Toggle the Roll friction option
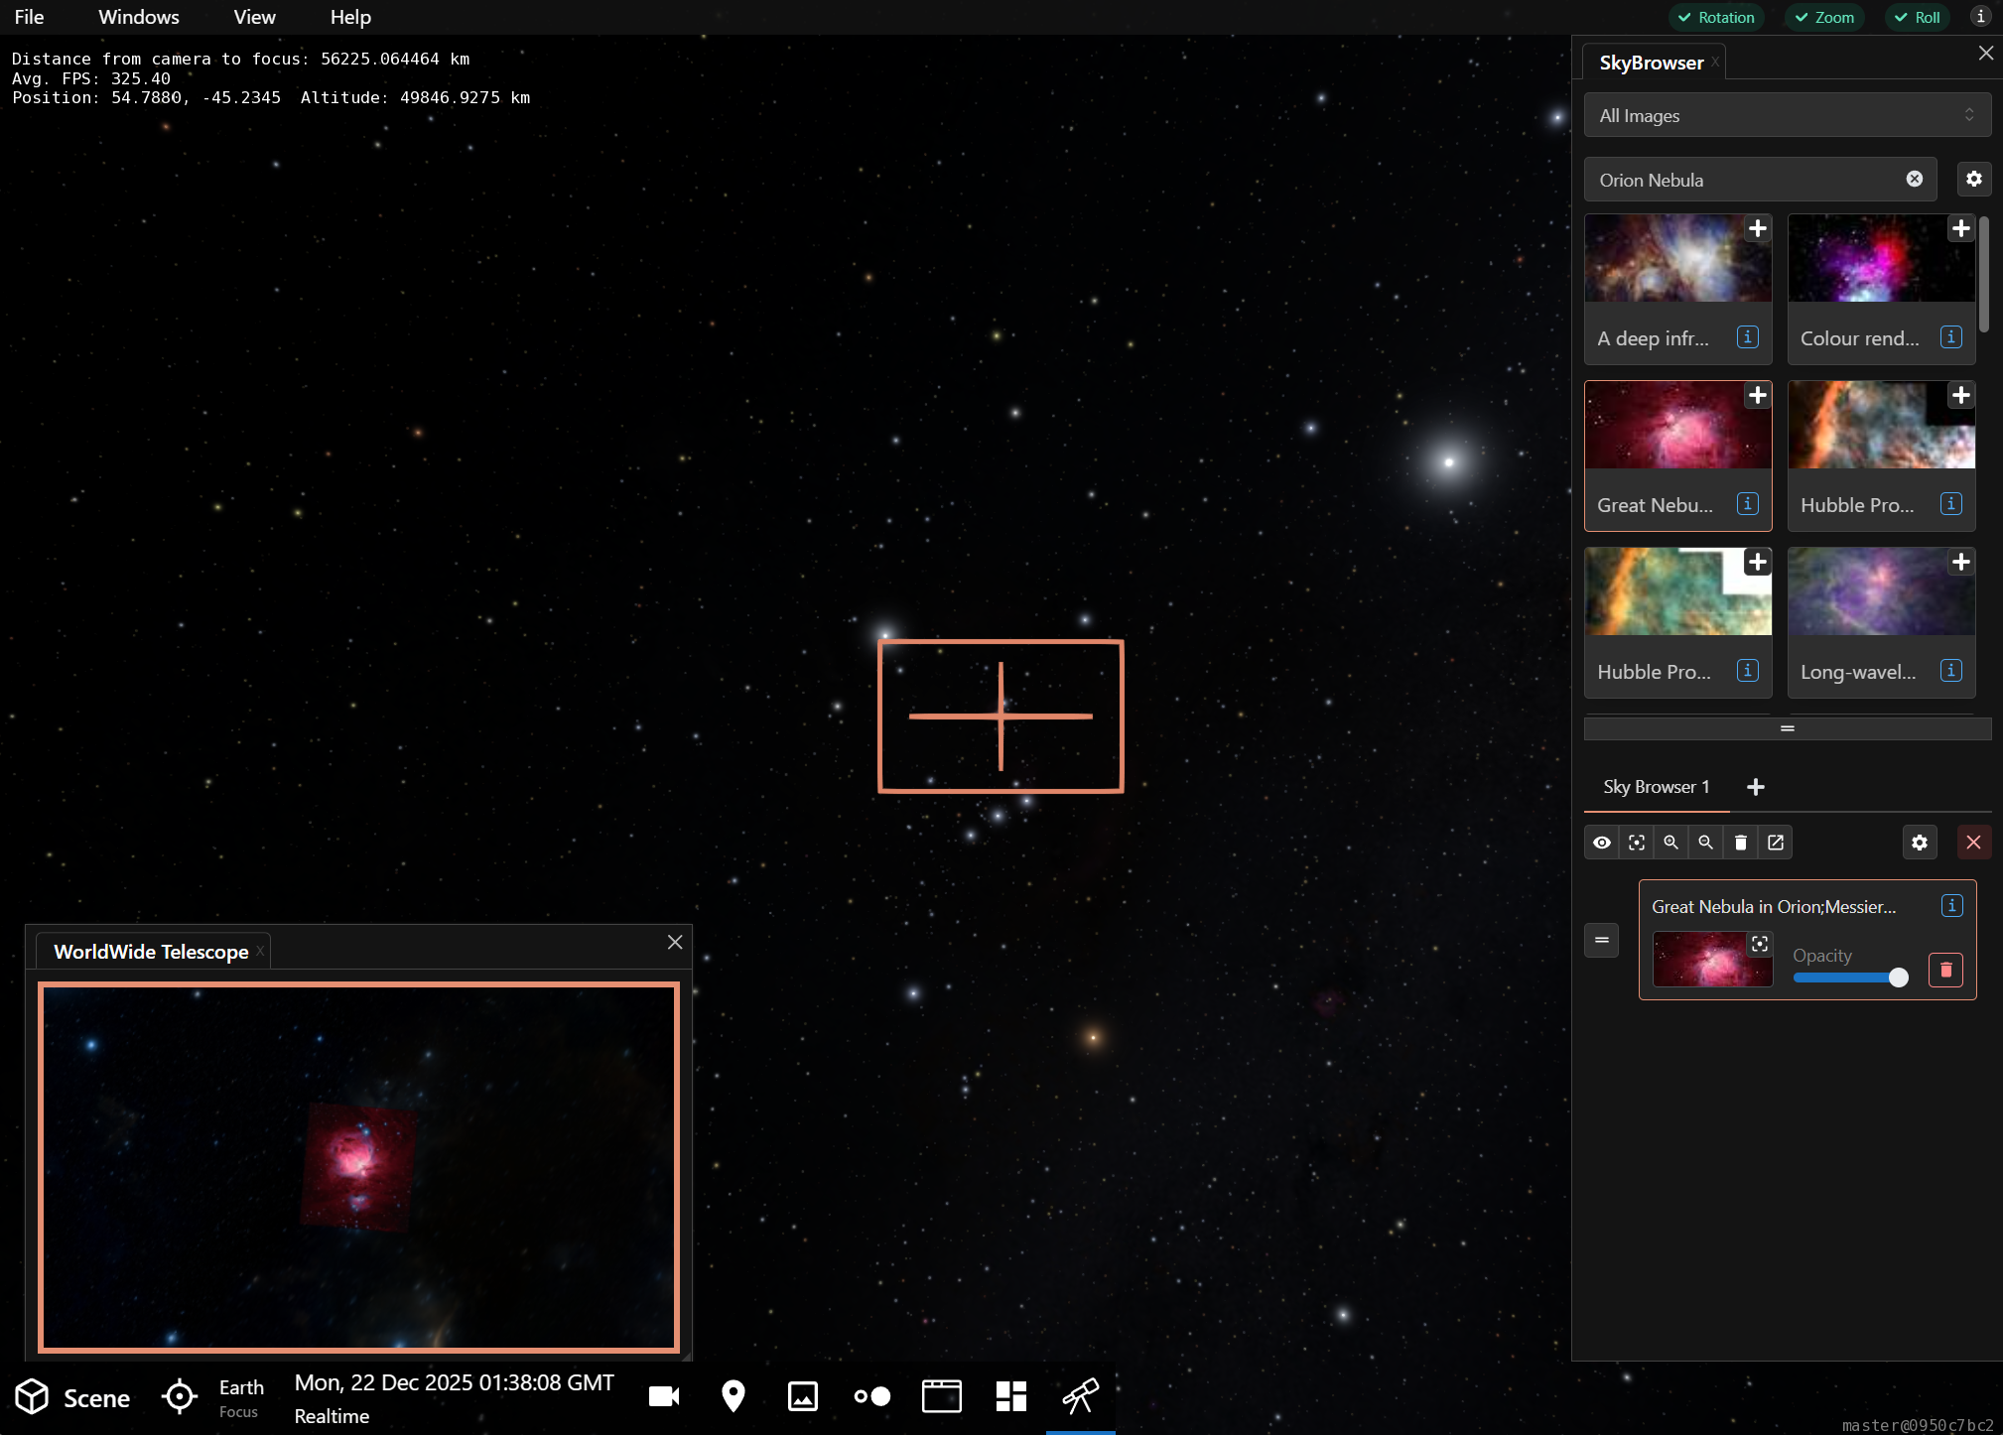This screenshot has width=2003, height=1435. 1917,17
